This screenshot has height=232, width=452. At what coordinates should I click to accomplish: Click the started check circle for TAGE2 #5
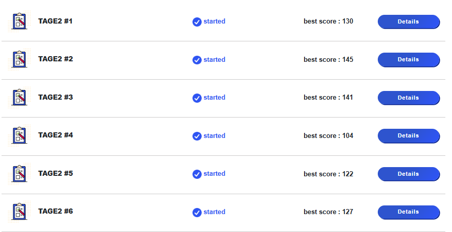tap(197, 174)
